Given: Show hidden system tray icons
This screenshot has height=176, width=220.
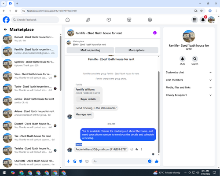Looking at the screenshot, I should point(185,172).
